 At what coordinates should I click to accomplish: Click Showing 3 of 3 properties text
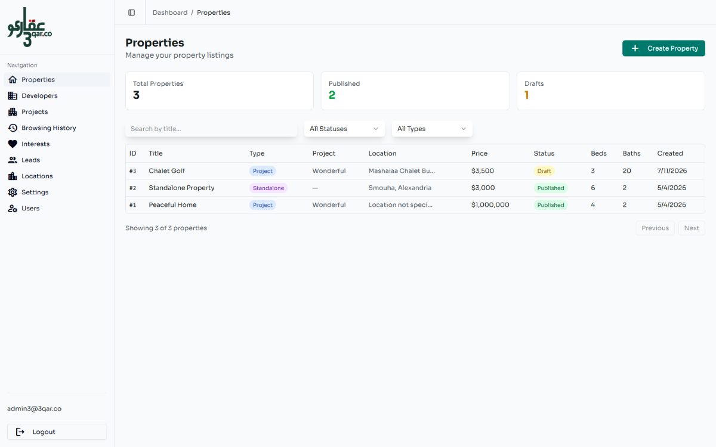tap(166, 228)
